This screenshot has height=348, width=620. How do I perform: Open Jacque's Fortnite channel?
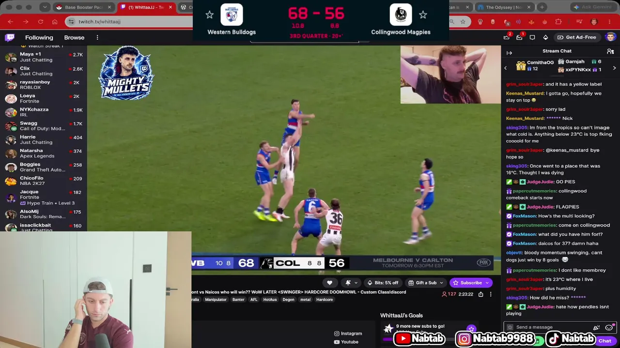(x=44, y=197)
